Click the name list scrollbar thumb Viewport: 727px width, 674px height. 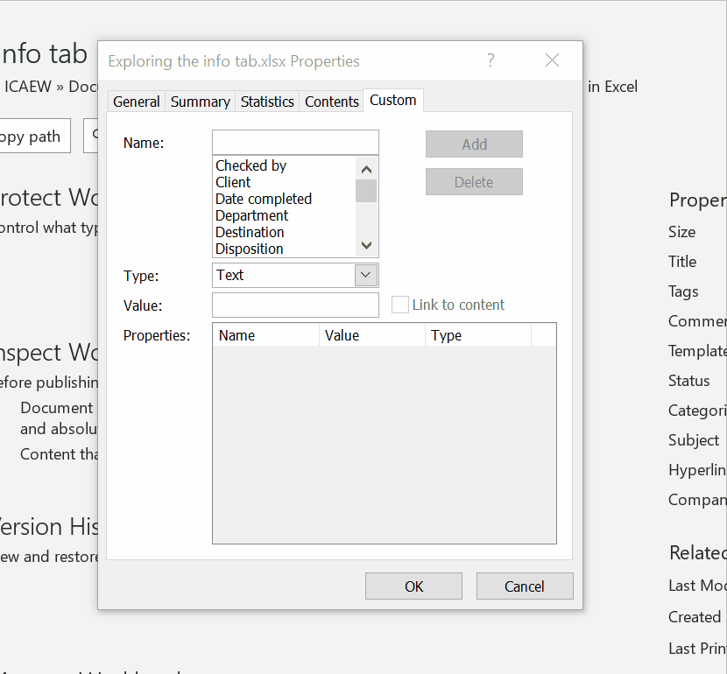366,191
